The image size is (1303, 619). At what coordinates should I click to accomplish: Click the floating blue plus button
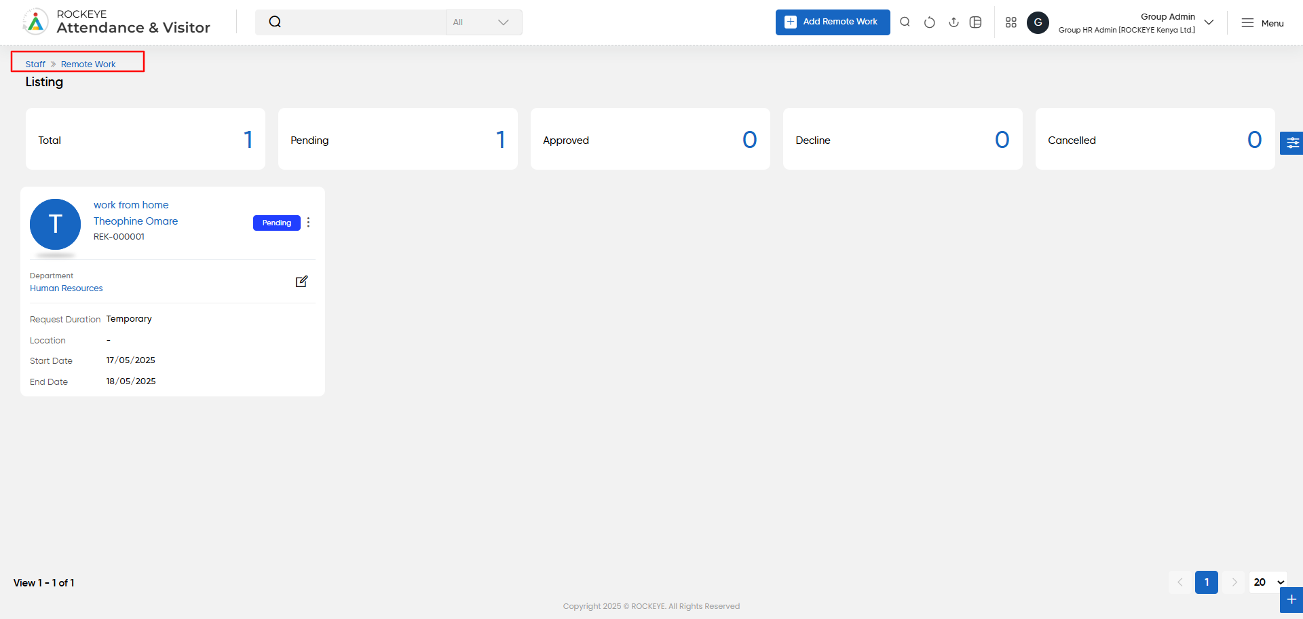pos(1291,600)
